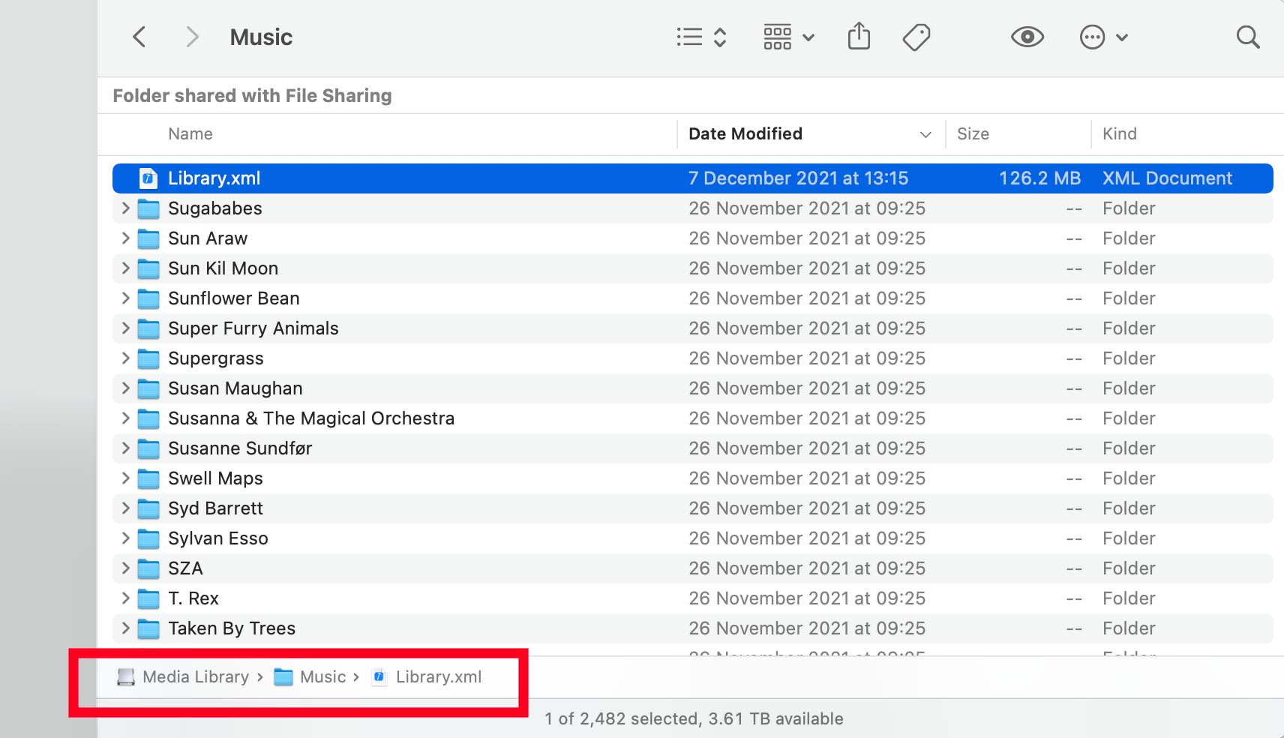Click the status bar selection count text
The width and height of the screenshot is (1284, 738).
[694, 718]
